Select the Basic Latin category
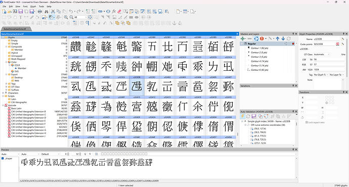Viewport: 349px width, 187px height. coord(16,108)
